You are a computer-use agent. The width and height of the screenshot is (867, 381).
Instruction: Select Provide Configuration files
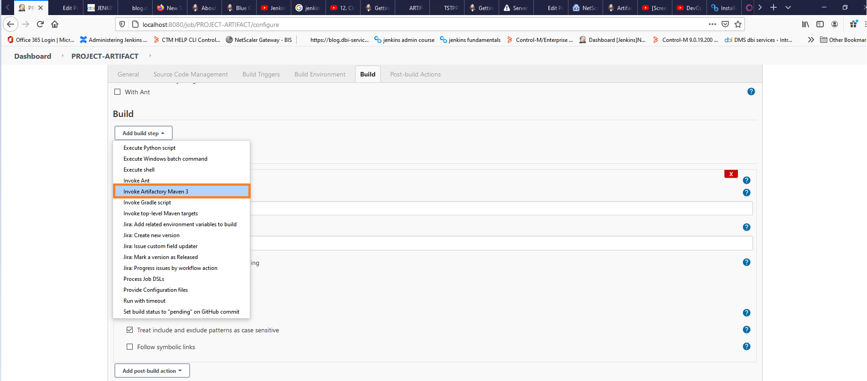(181, 290)
